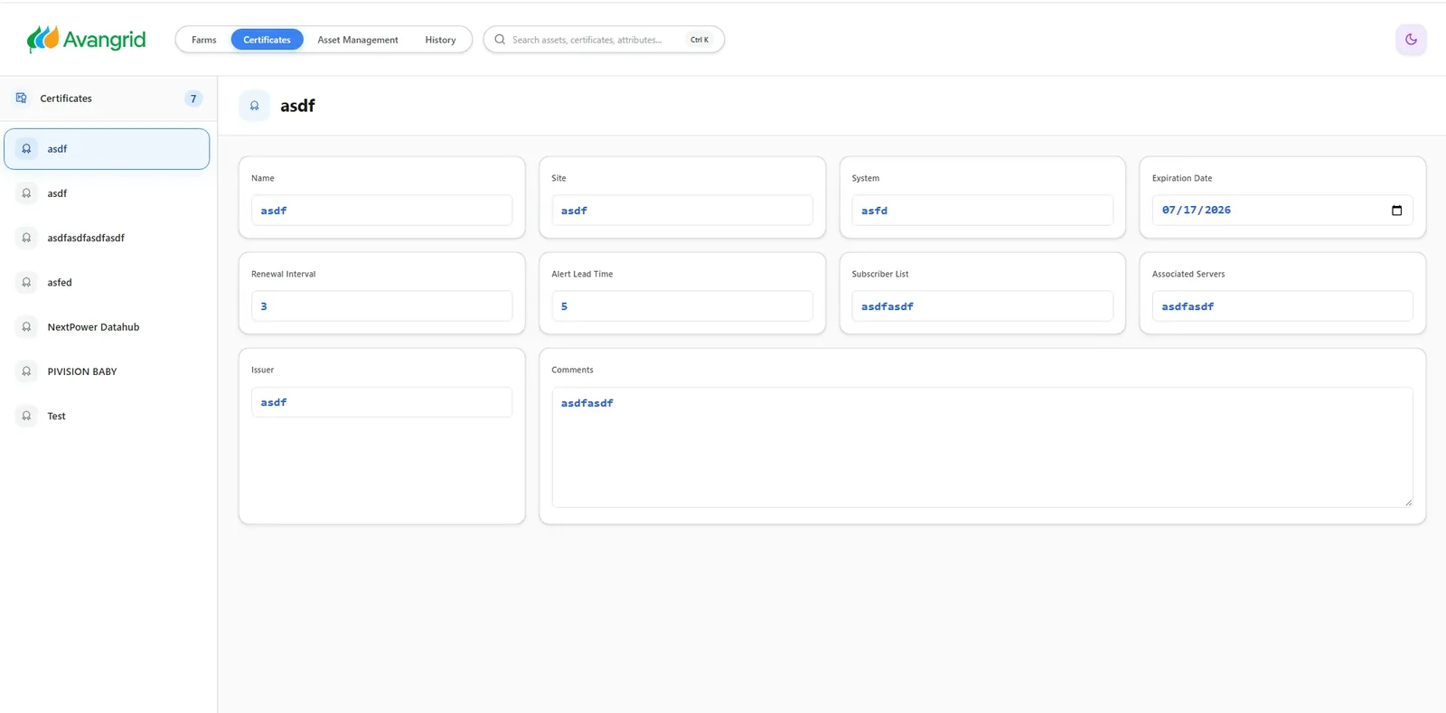
Task: Edit the Issuer field
Action: 381,402
